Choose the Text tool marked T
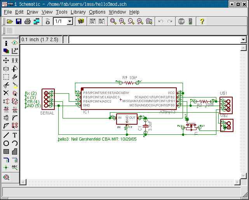The width and height of the screenshot is (249, 200). click(15, 135)
